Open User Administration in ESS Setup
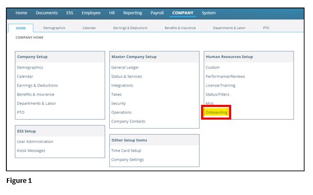 pyautogui.click(x=35, y=142)
